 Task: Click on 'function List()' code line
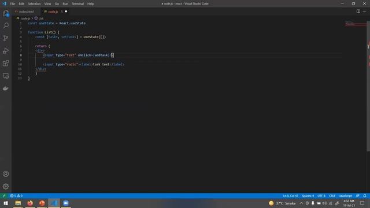[x=44, y=32]
